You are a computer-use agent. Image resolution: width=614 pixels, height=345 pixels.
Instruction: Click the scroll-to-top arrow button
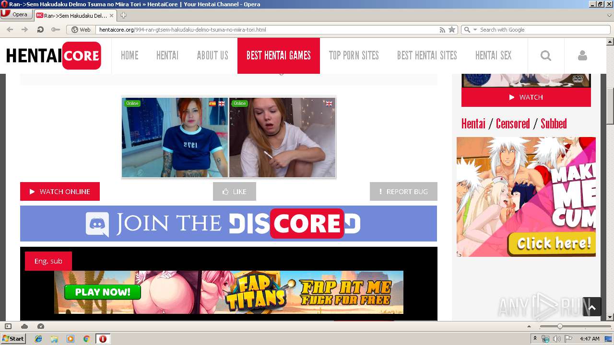pyautogui.click(x=592, y=307)
